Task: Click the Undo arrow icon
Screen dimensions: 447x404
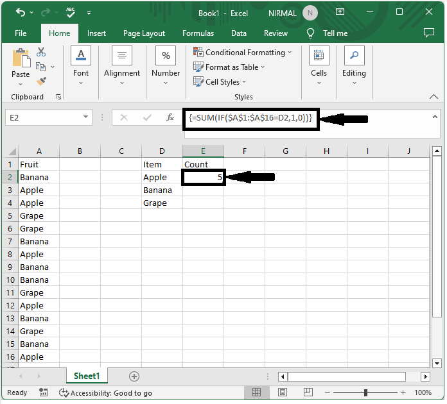Action: [x=21, y=13]
